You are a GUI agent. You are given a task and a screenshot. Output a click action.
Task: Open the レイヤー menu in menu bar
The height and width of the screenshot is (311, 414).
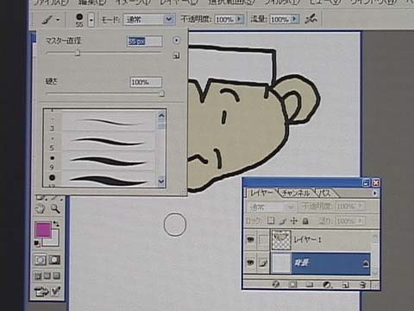point(179,3)
